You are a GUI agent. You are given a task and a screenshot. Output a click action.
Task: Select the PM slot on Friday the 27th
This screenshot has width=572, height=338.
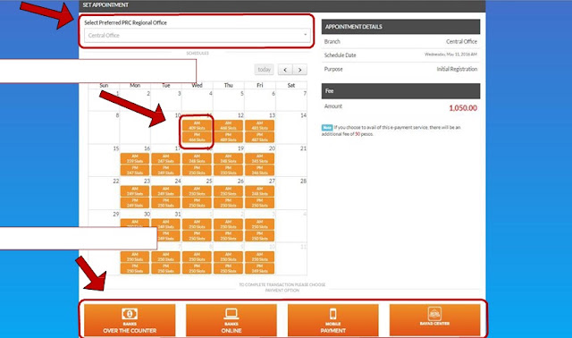(x=260, y=203)
